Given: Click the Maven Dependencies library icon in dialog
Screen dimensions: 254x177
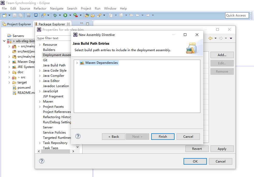Looking at the screenshot, I should (x=82, y=63).
